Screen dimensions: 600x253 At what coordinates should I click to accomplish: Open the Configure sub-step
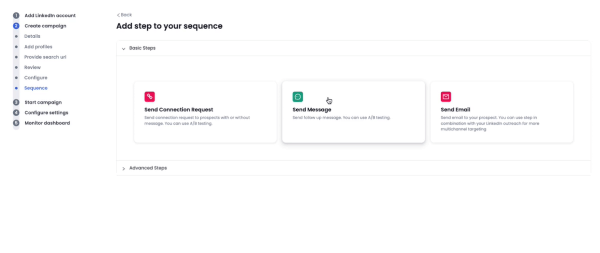pos(36,78)
